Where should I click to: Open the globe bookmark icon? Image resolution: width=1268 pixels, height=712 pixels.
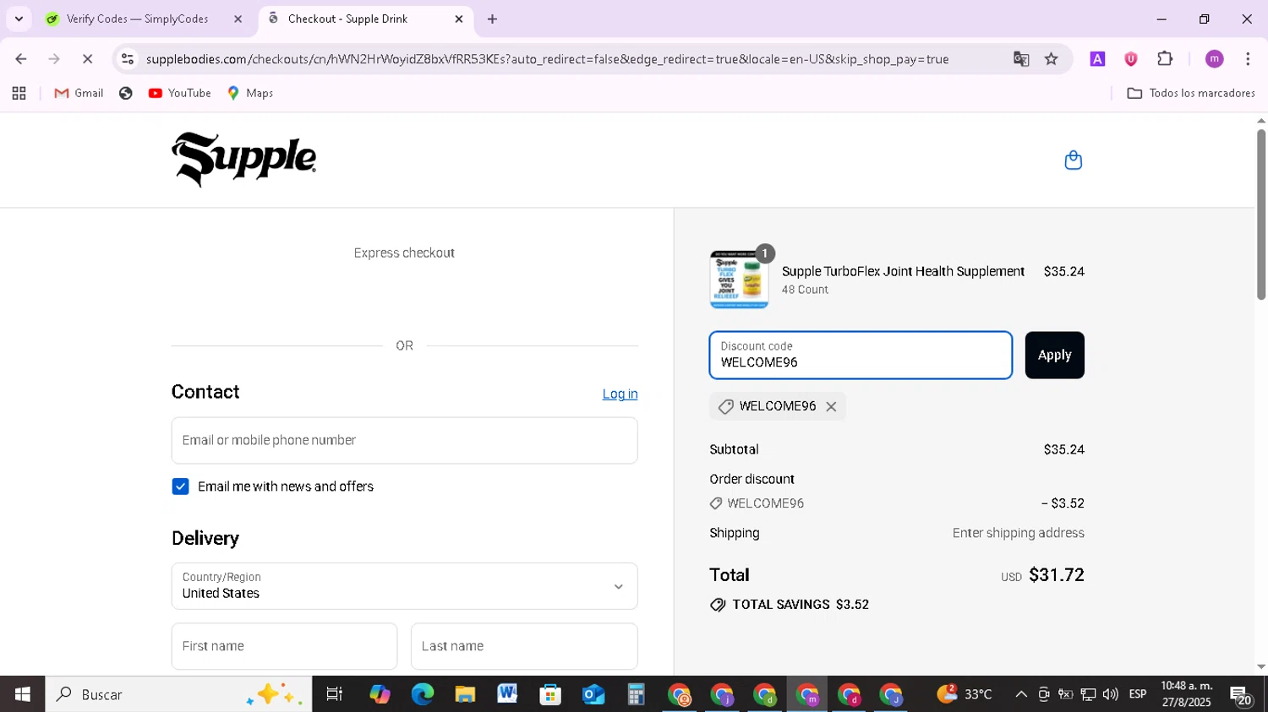coord(126,93)
